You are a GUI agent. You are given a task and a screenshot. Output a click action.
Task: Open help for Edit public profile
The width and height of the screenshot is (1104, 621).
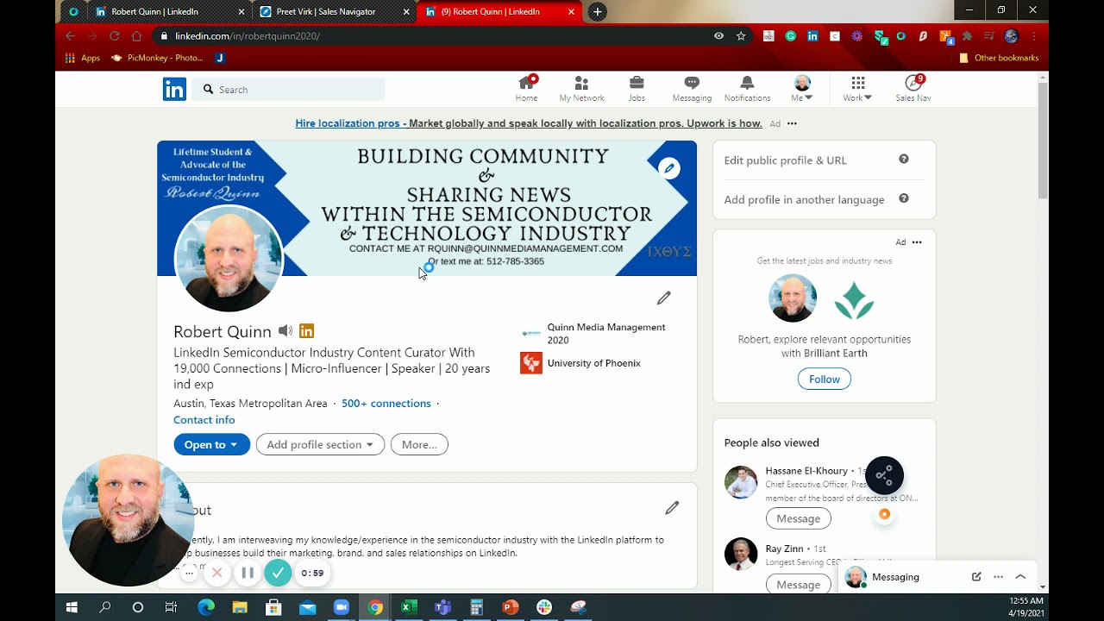[x=904, y=159]
